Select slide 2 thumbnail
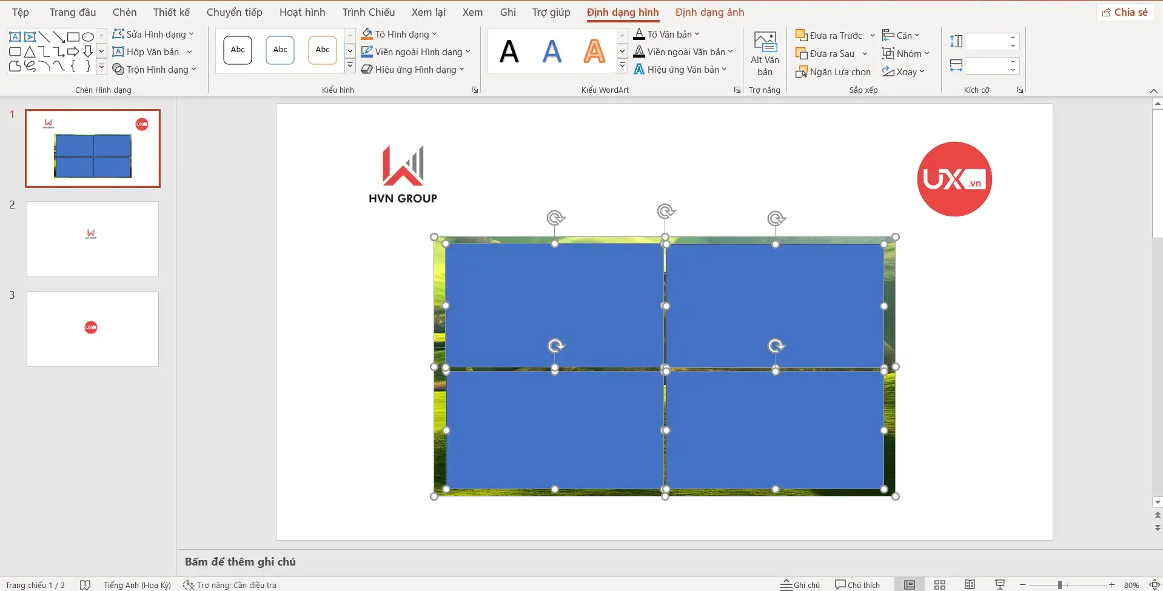Screen dimensions: 1163x591 93,239
